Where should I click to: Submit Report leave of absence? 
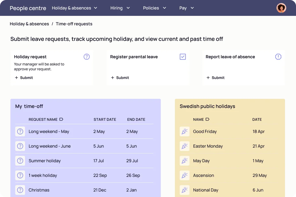pos(215,77)
